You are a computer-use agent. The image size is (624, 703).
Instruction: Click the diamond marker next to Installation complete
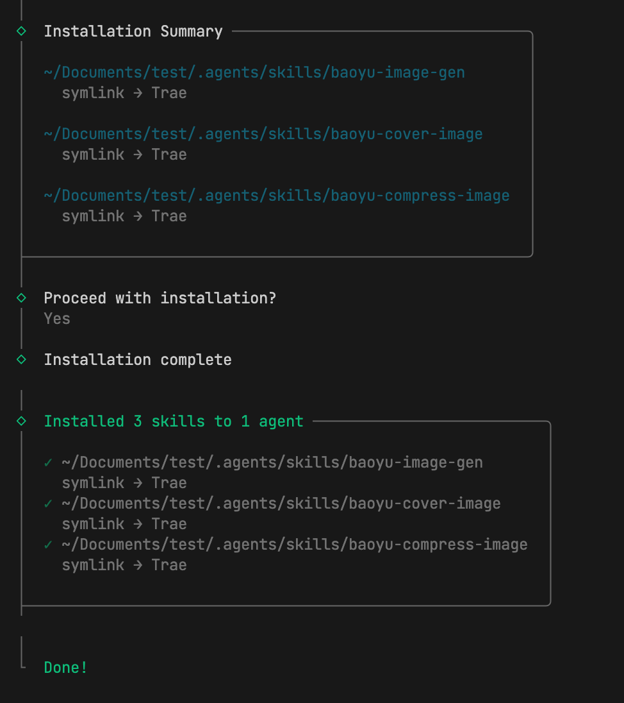21,359
